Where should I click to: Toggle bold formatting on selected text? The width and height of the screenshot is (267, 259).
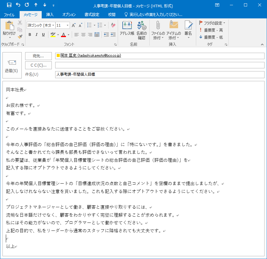click(x=30, y=35)
